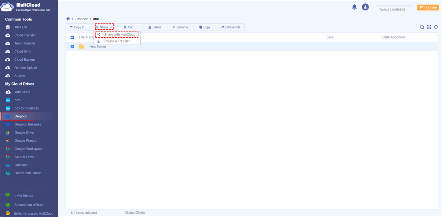Screen dimensions: 442x217
Task: Open the Task List sidebar icon
Action: coord(8,27)
